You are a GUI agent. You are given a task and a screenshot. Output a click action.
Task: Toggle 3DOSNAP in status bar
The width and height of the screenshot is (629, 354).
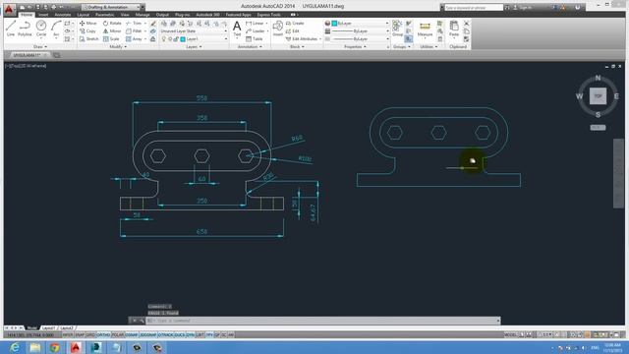tap(147, 334)
